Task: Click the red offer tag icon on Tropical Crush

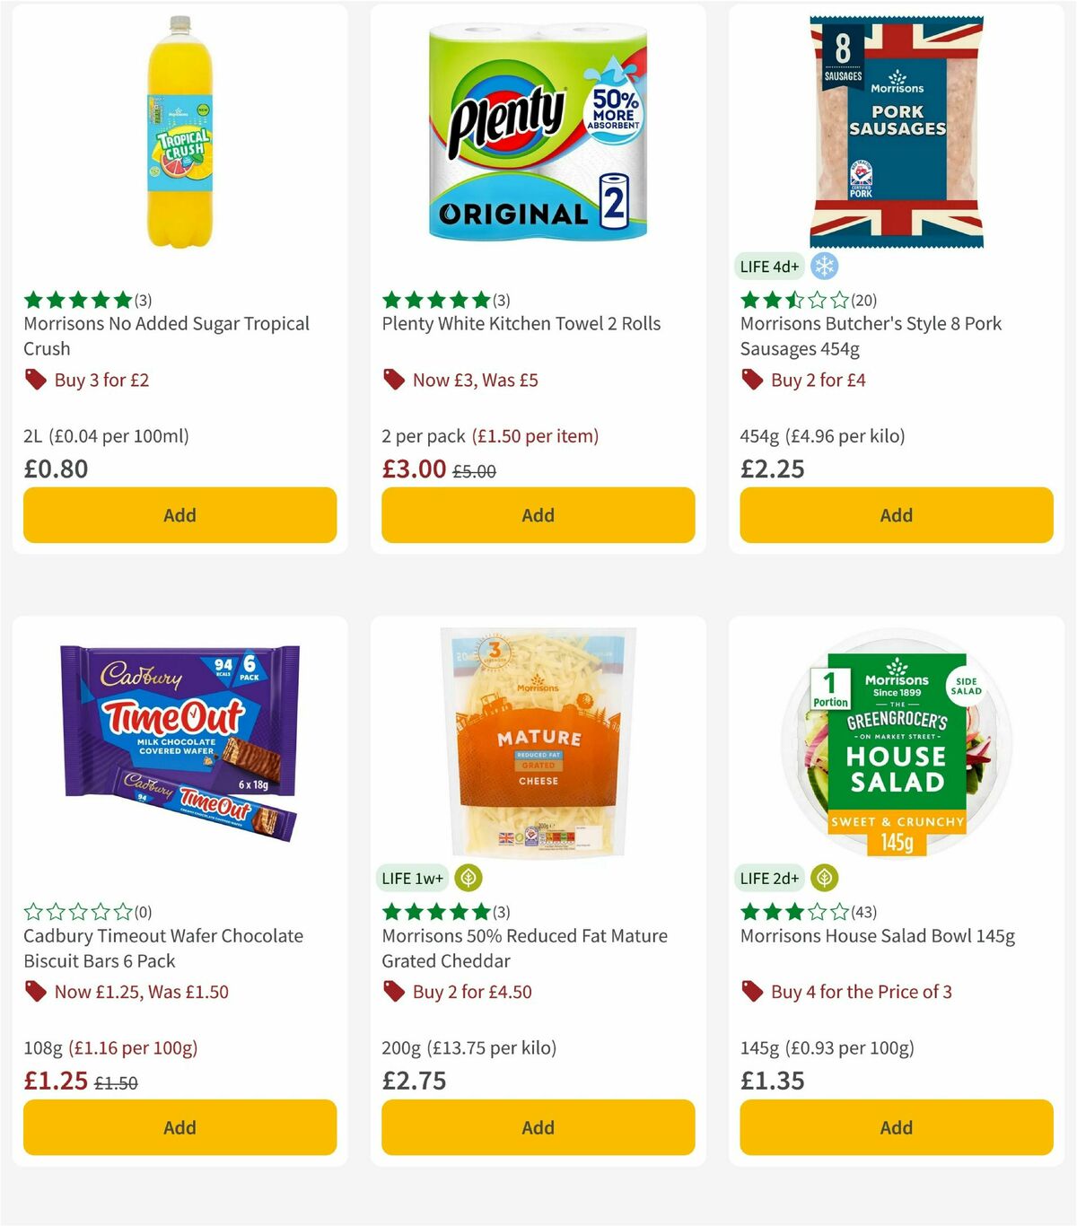Action: [x=35, y=380]
